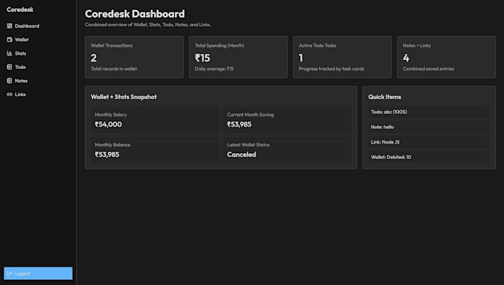504x285 pixels.
Task: Open quick item 'Wallet: Debited: 10'
Action: point(429,157)
